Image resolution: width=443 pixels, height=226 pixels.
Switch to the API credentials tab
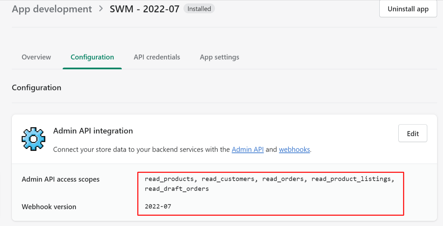[x=157, y=57]
